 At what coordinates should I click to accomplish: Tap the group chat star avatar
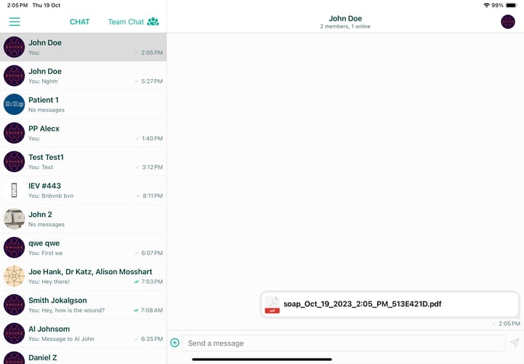pyautogui.click(x=14, y=276)
